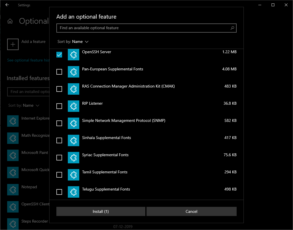Close the Settings window
This screenshot has width=293, height=230.
point(286,5)
